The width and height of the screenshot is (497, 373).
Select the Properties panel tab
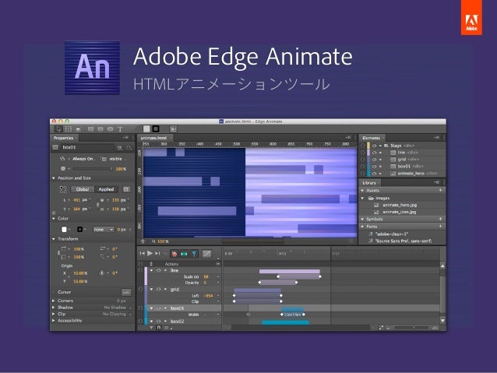tap(64, 138)
